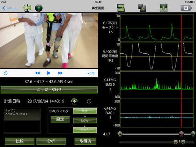Tap the GJ-EMG EMG 0 graph

click(x=157, y=85)
